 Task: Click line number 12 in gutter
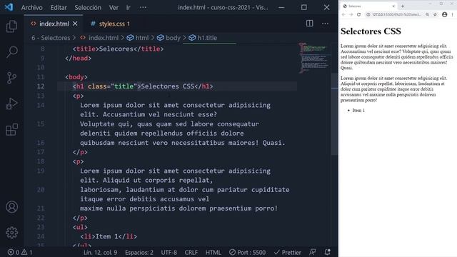pyautogui.click(x=41, y=86)
